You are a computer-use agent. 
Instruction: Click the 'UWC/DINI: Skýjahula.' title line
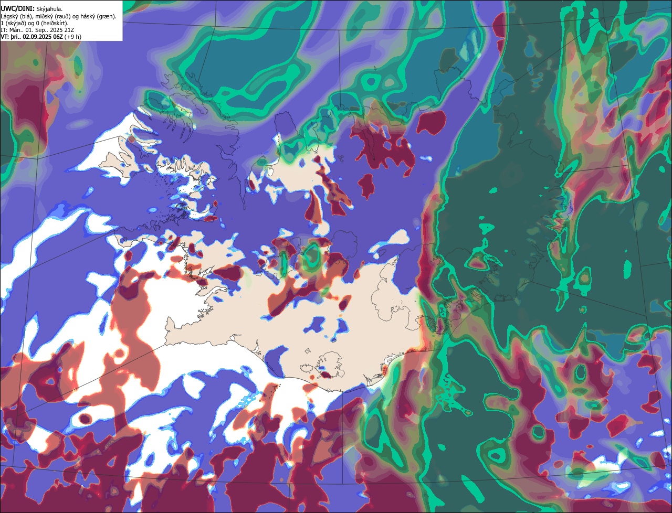(x=32, y=9)
